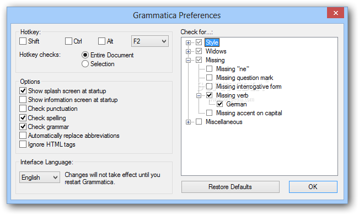Tick the Alt hotkey checkbox
Screen dimensions: 359x215
point(101,41)
